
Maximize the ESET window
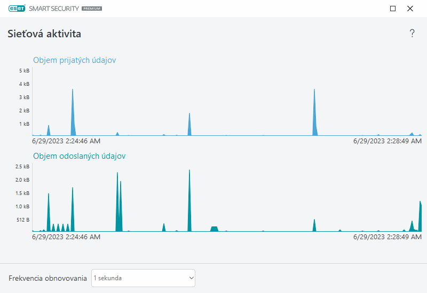tap(393, 9)
